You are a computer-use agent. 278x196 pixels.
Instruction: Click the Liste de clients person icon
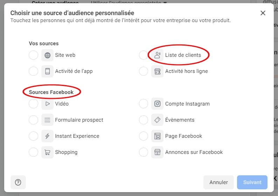tap(158, 55)
